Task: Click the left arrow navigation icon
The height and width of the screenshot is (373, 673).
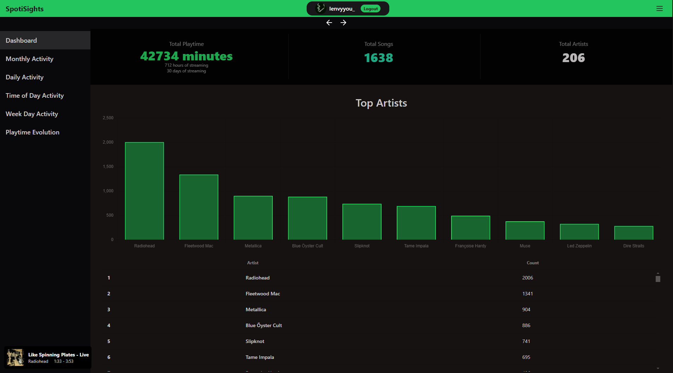Action: (x=329, y=23)
